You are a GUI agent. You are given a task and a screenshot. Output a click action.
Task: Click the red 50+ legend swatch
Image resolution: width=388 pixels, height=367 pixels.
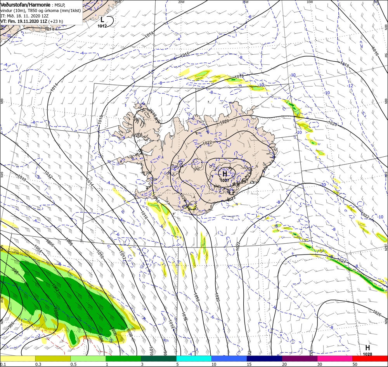pyautogui.click(x=370, y=358)
